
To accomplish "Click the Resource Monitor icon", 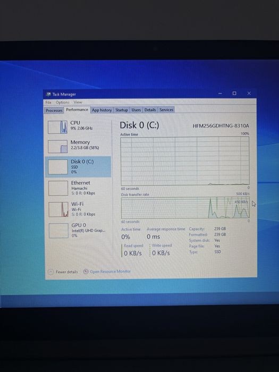I will 86,272.
